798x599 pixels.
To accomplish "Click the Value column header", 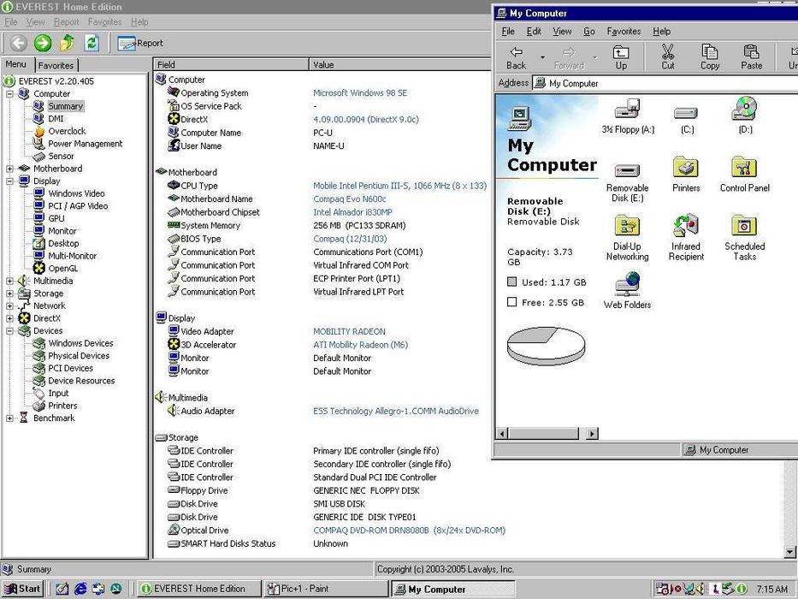I will coord(400,65).
